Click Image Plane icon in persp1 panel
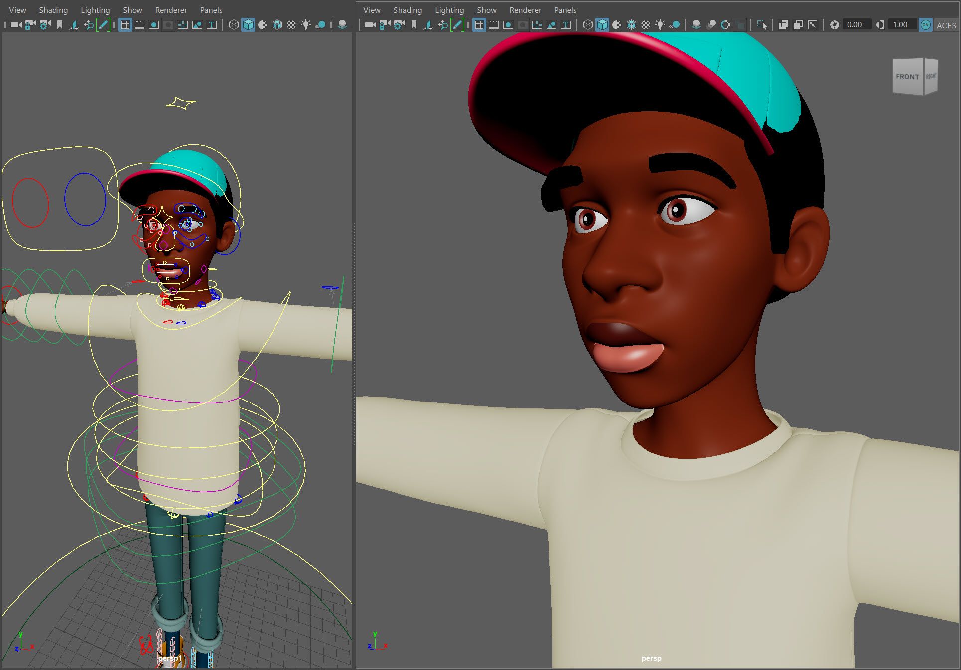This screenshot has height=670, width=961. pos(74,25)
